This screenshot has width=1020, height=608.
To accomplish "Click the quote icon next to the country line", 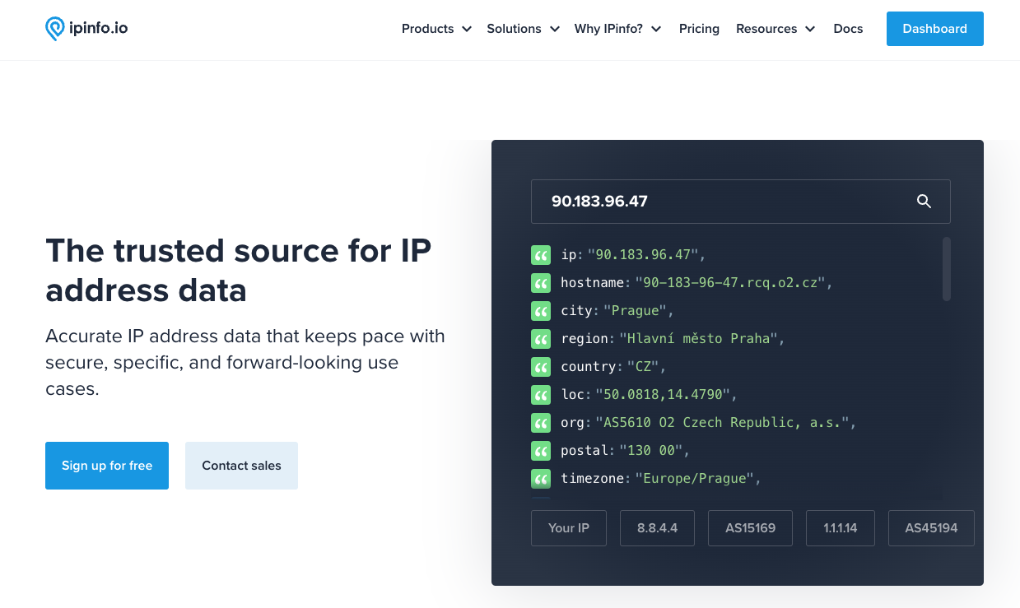I will pos(541,366).
